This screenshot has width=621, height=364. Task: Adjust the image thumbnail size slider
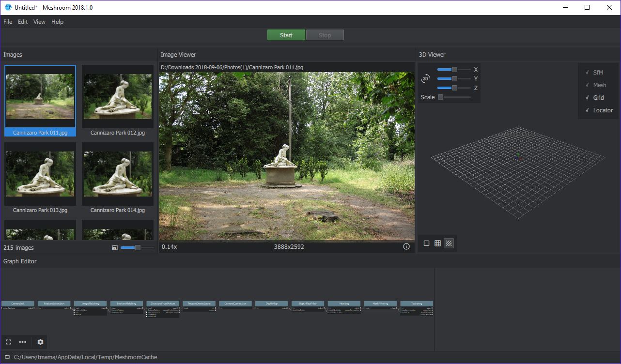tap(137, 248)
